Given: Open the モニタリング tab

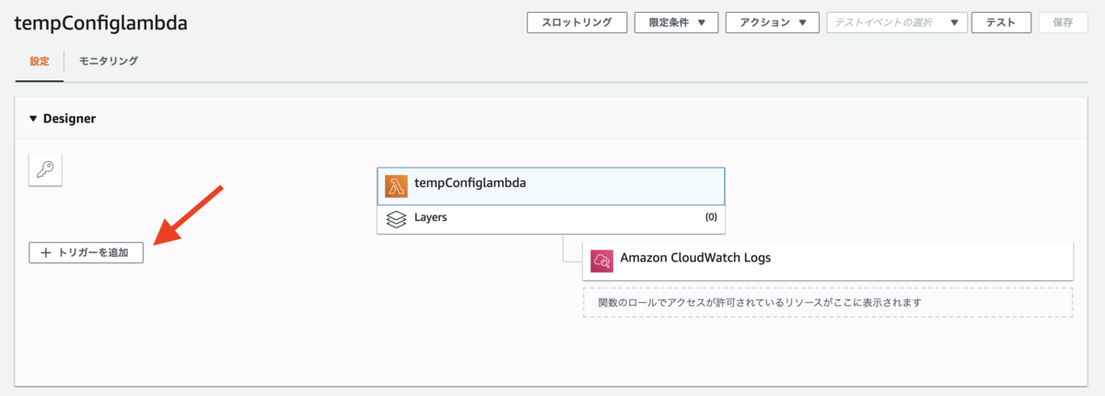Looking at the screenshot, I should point(109,62).
